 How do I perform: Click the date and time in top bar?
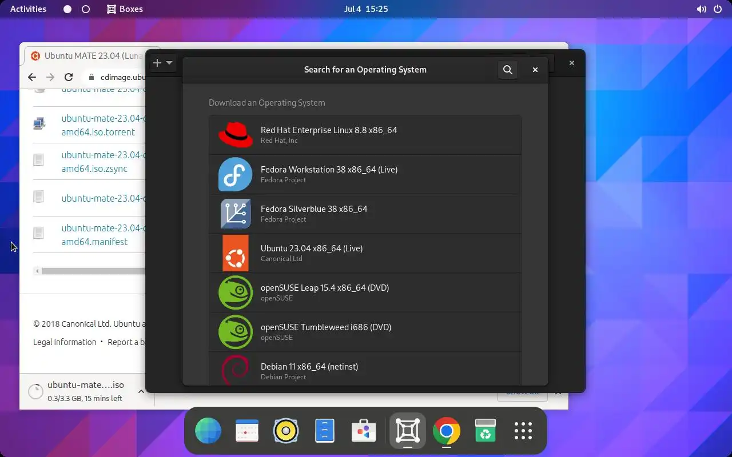tap(366, 9)
